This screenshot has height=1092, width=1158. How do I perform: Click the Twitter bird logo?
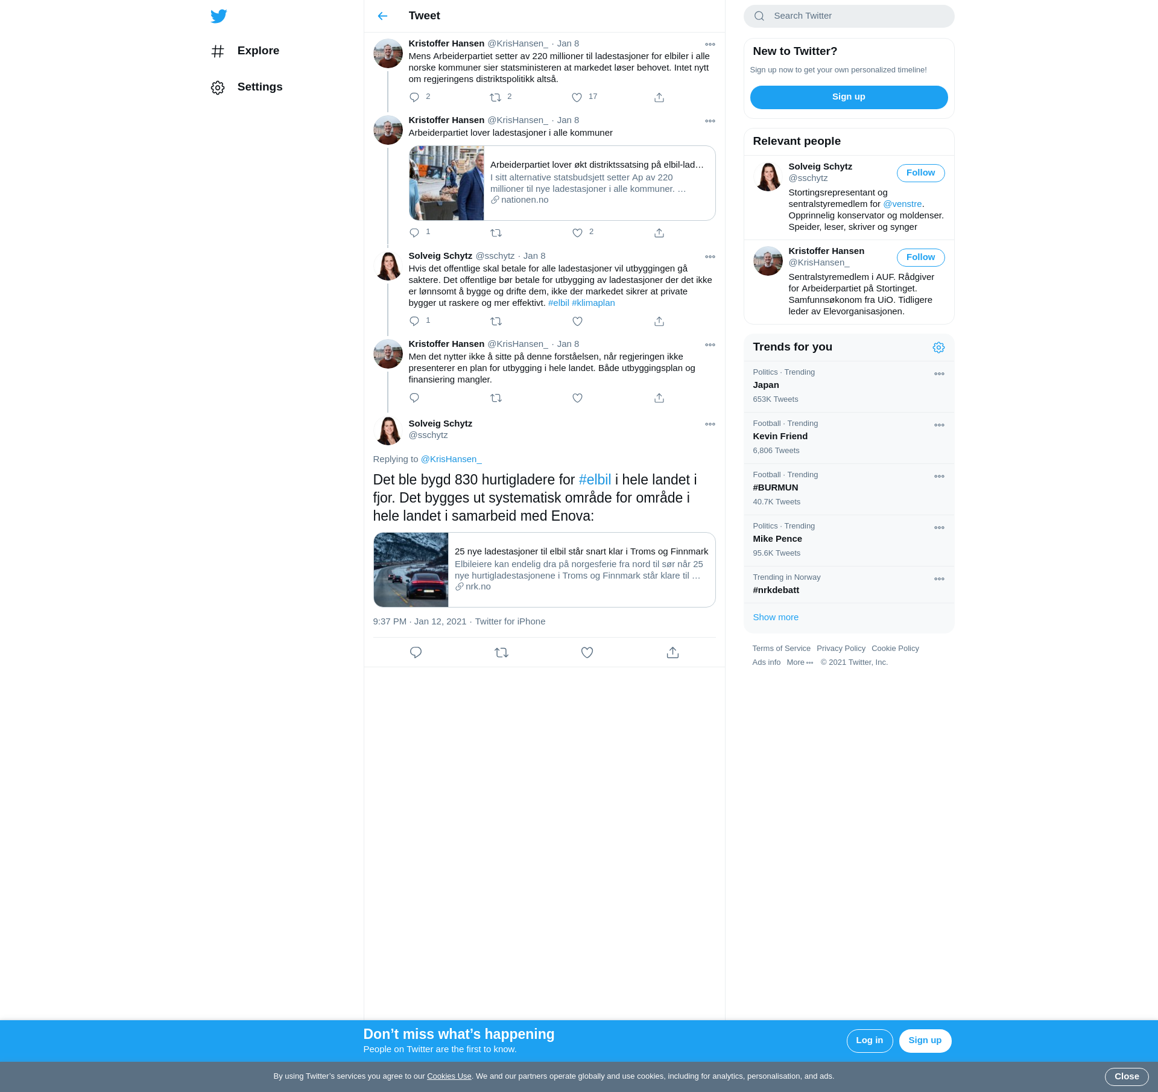(218, 16)
